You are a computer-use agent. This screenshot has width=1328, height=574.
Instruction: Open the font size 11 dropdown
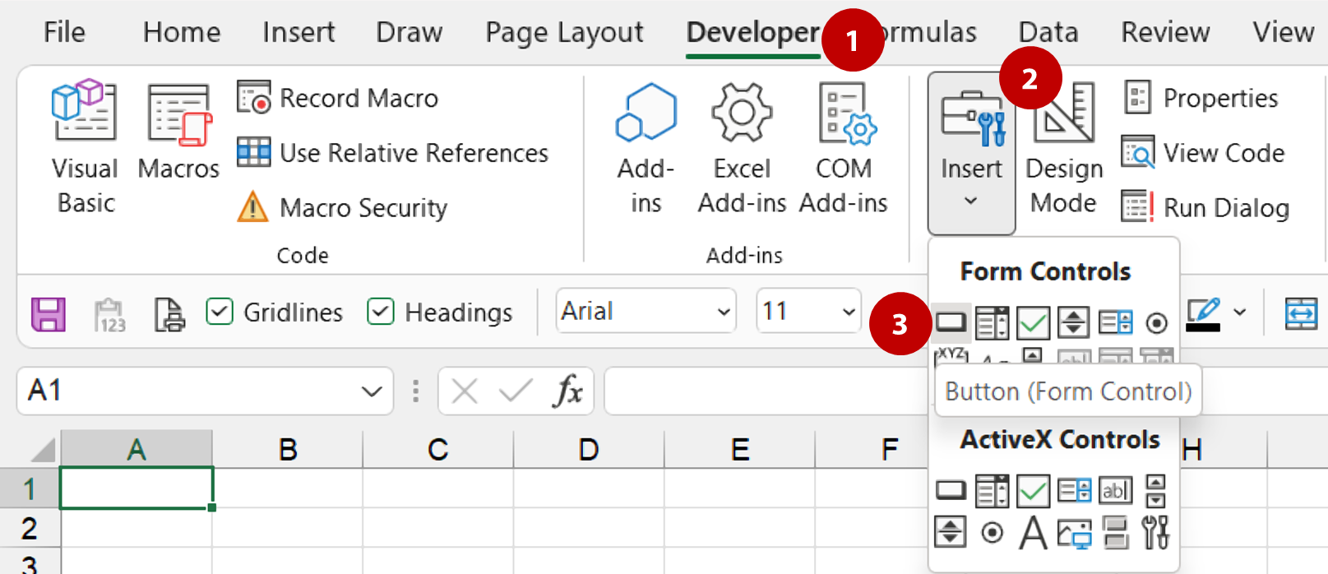coord(849,312)
